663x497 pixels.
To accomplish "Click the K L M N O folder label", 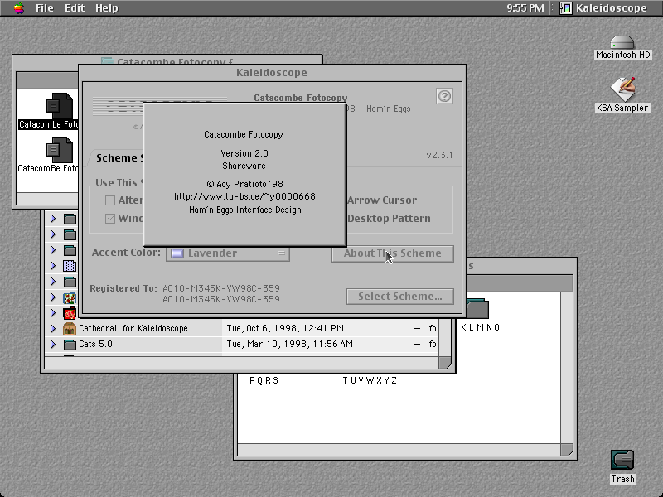I will point(480,327).
